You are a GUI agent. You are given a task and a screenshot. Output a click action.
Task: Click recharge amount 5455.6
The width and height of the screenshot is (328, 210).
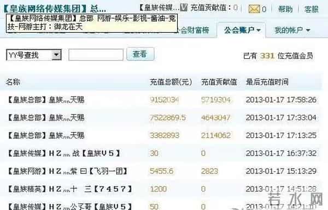click(161, 171)
